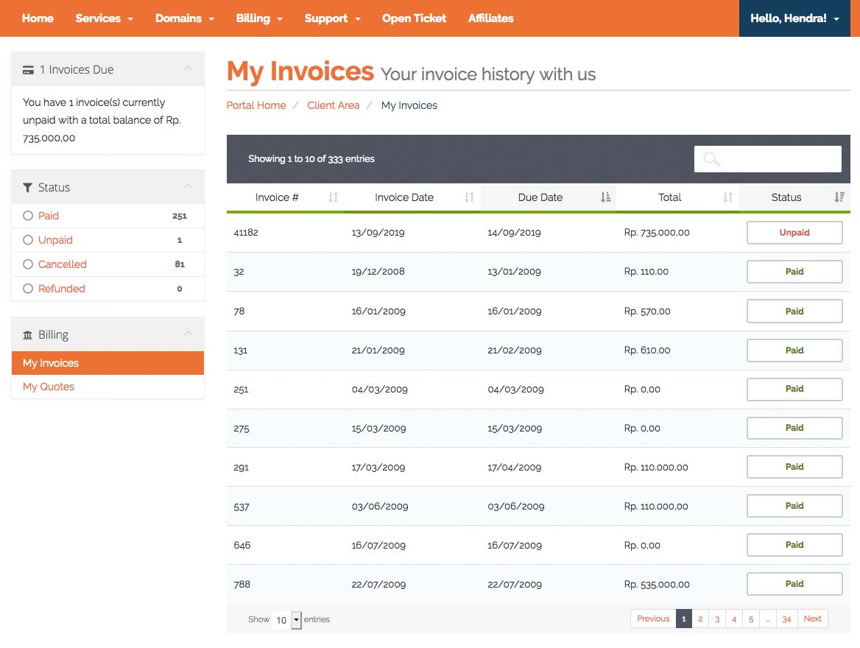Go to Next page of invoices
The width and height of the screenshot is (860, 648).
[x=812, y=619]
